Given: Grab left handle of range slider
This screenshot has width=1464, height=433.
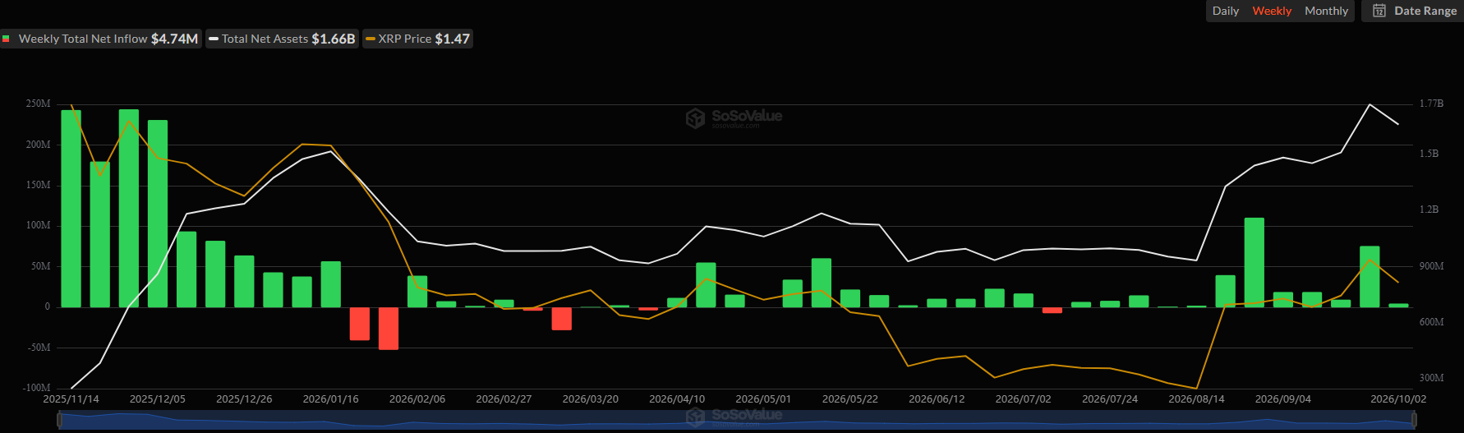Looking at the screenshot, I should tap(59, 421).
